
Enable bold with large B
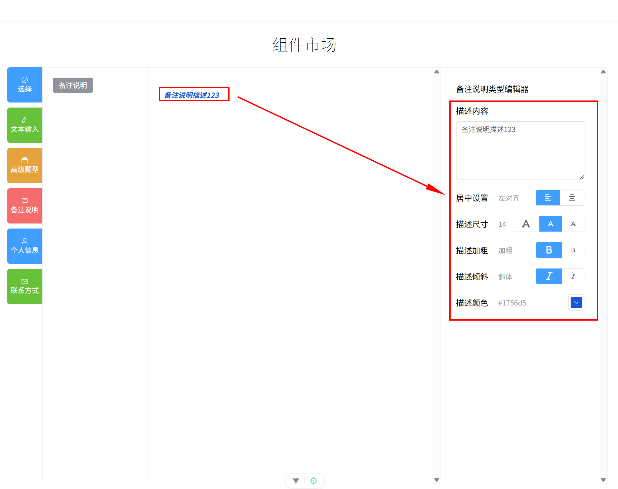tap(549, 250)
